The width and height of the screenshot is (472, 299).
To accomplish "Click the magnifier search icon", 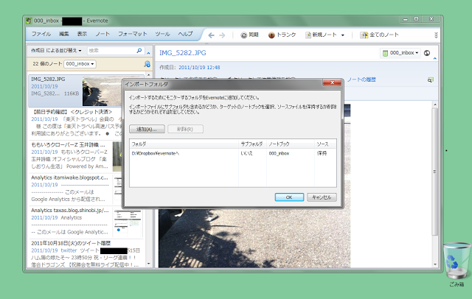I will coord(139,51).
